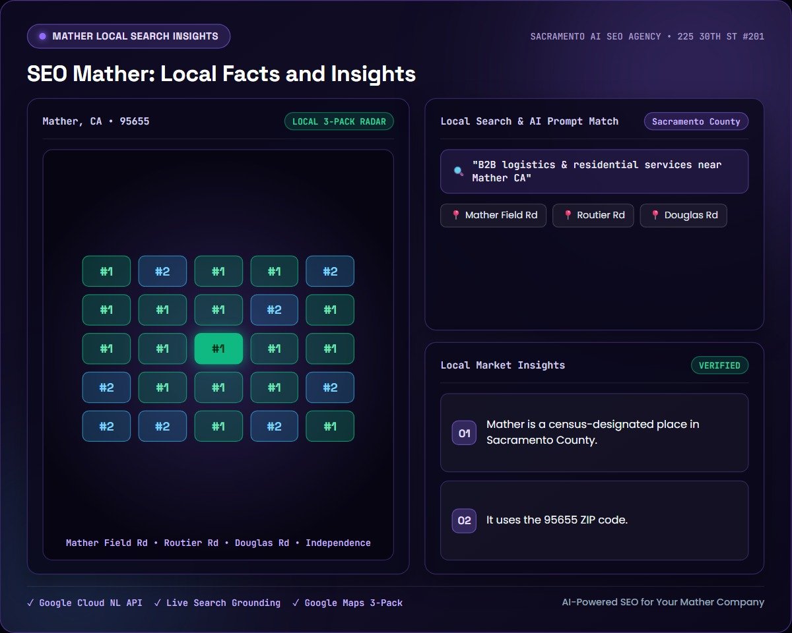
Task: Click the top-right corner #2 grid cell
Action: tap(330, 271)
